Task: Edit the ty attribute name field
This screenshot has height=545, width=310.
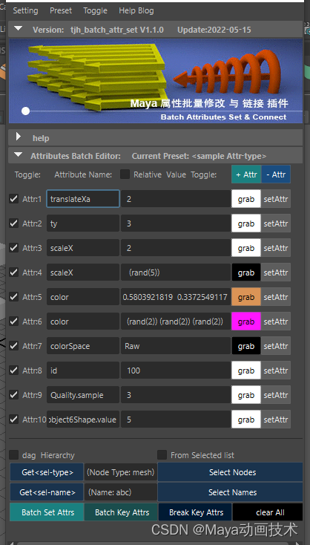Action: (83, 223)
